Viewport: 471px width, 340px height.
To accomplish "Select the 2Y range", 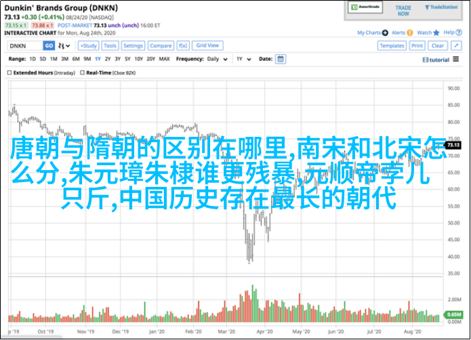I will pyautogui.click(x=108, y=59).
